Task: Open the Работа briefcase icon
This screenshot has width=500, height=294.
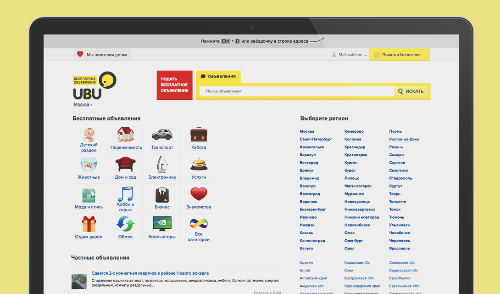Action: click(199, 135)
